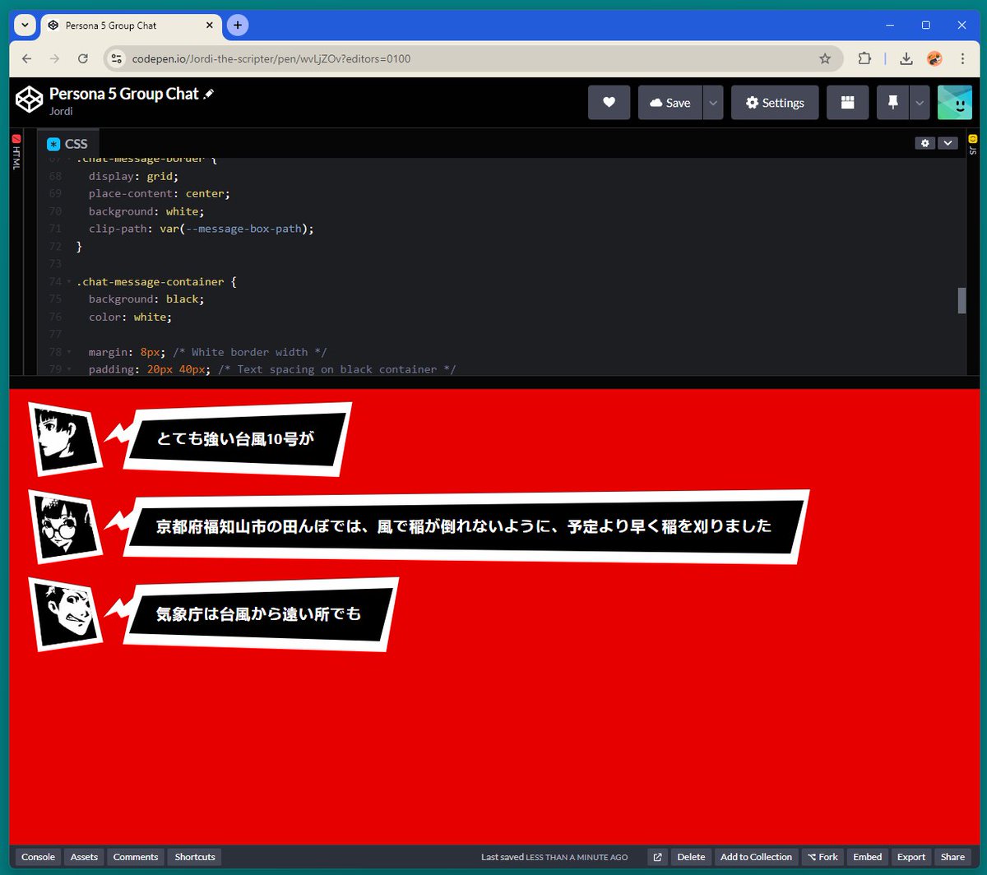Reload the page

[82, 58]
